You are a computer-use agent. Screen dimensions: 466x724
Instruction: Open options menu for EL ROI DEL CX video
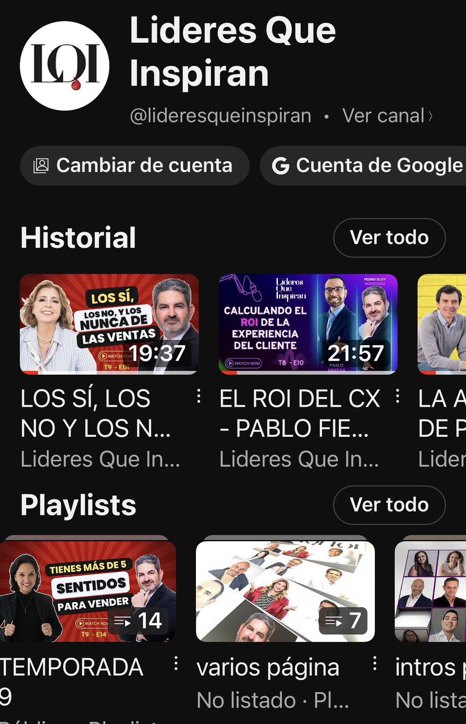397,396
